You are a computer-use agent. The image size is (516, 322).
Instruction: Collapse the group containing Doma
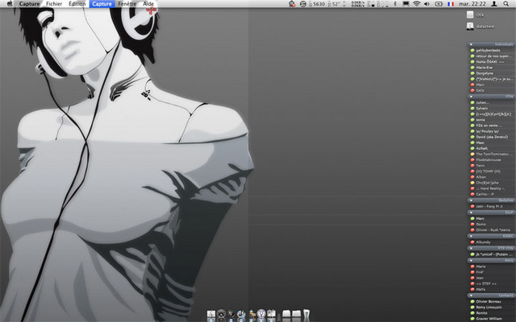(471, 213)
